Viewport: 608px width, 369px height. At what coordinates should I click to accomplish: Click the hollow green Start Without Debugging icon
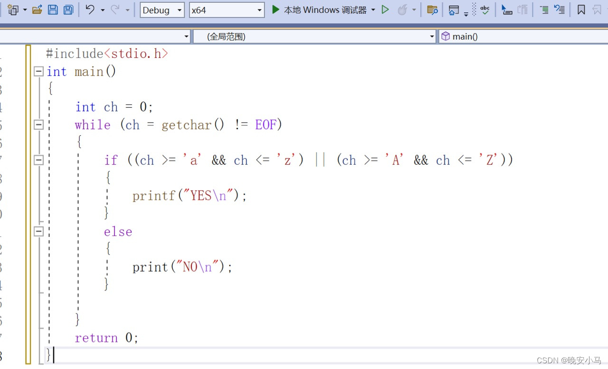(385, 9)
